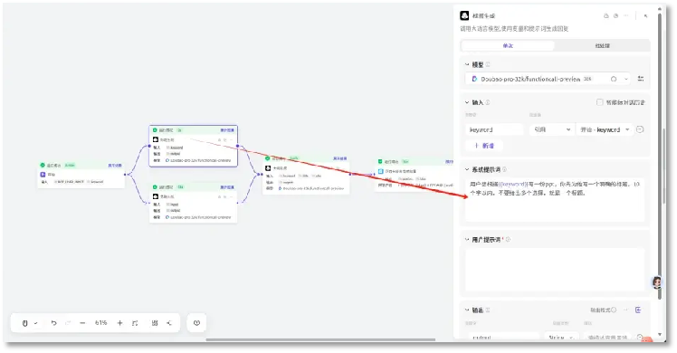Viewport: 677px width, 353px height.
Task: Tick the checkbox beside 输入 header
Action: (599, 102)
